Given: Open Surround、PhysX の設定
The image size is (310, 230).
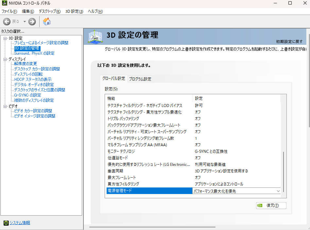Looking at the screenshot, I should pos(34,53).
